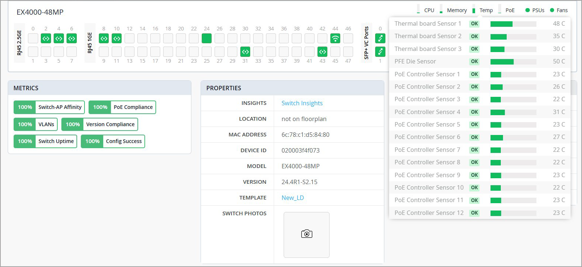The image size is (582, 267).
Task: Open the New_LD template link
Action: [x=293, y=198]
